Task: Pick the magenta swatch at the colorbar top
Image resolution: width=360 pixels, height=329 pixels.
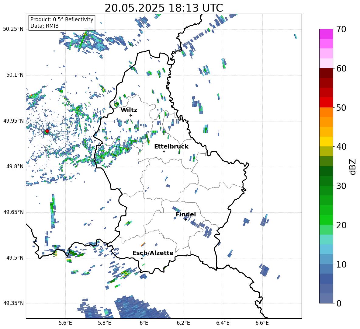Action: pos(326,34)
